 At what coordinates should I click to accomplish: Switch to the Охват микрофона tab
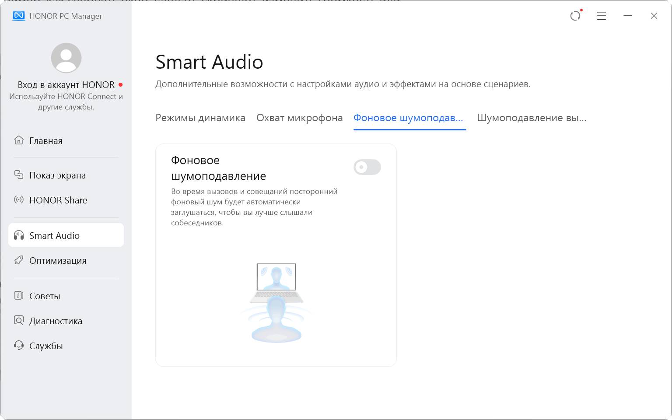click(x=300, y=118)
